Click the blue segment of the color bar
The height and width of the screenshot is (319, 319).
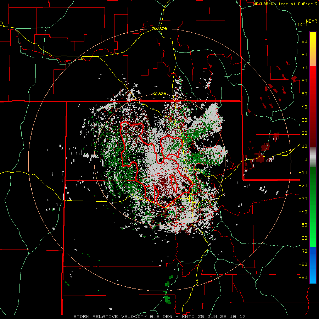(x=313, y=265)
